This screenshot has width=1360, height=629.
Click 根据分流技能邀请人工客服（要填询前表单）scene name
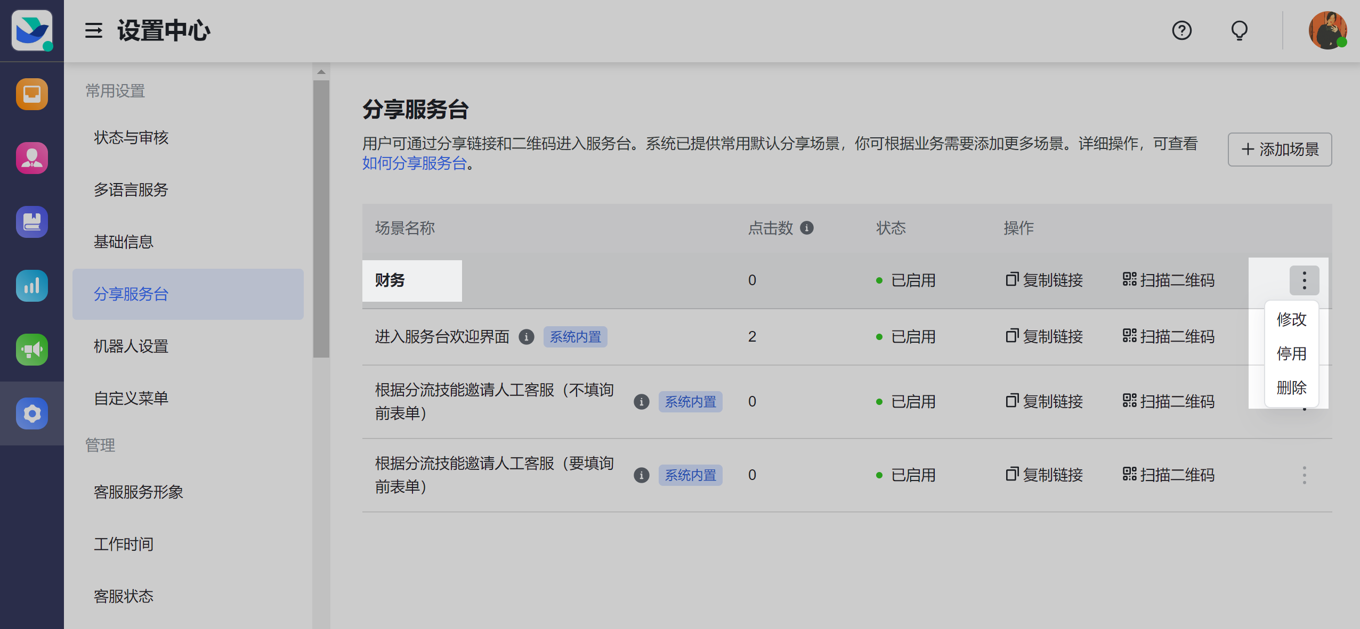click(495, 475)
